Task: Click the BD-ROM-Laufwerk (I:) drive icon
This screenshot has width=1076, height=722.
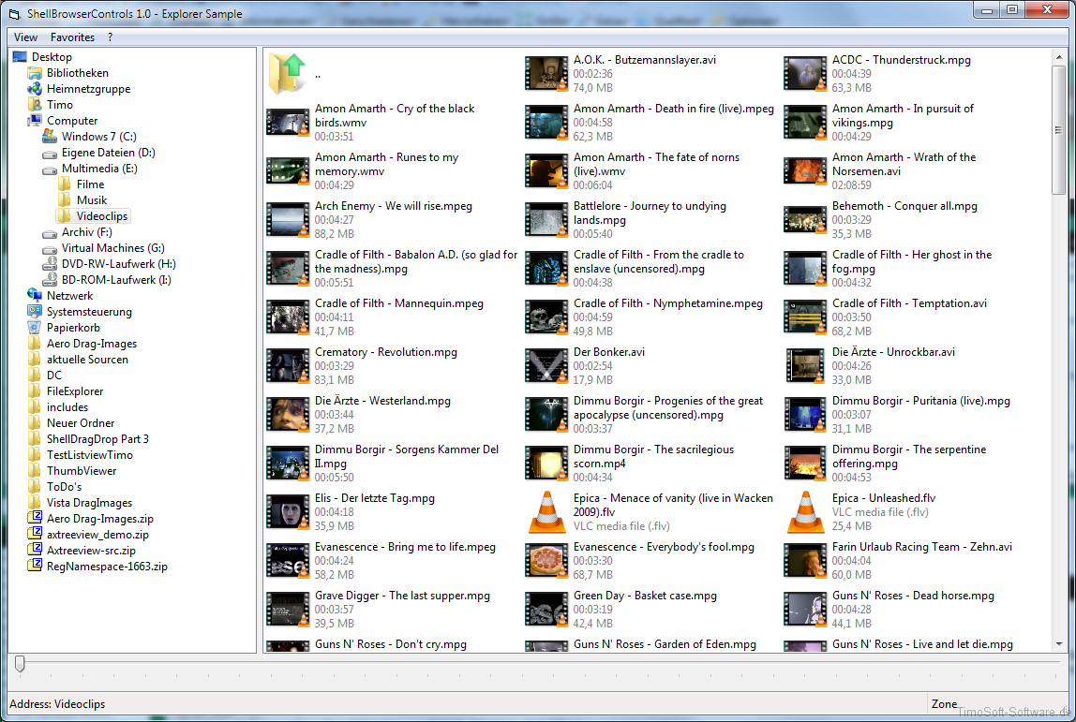Action: coord(50,280)
